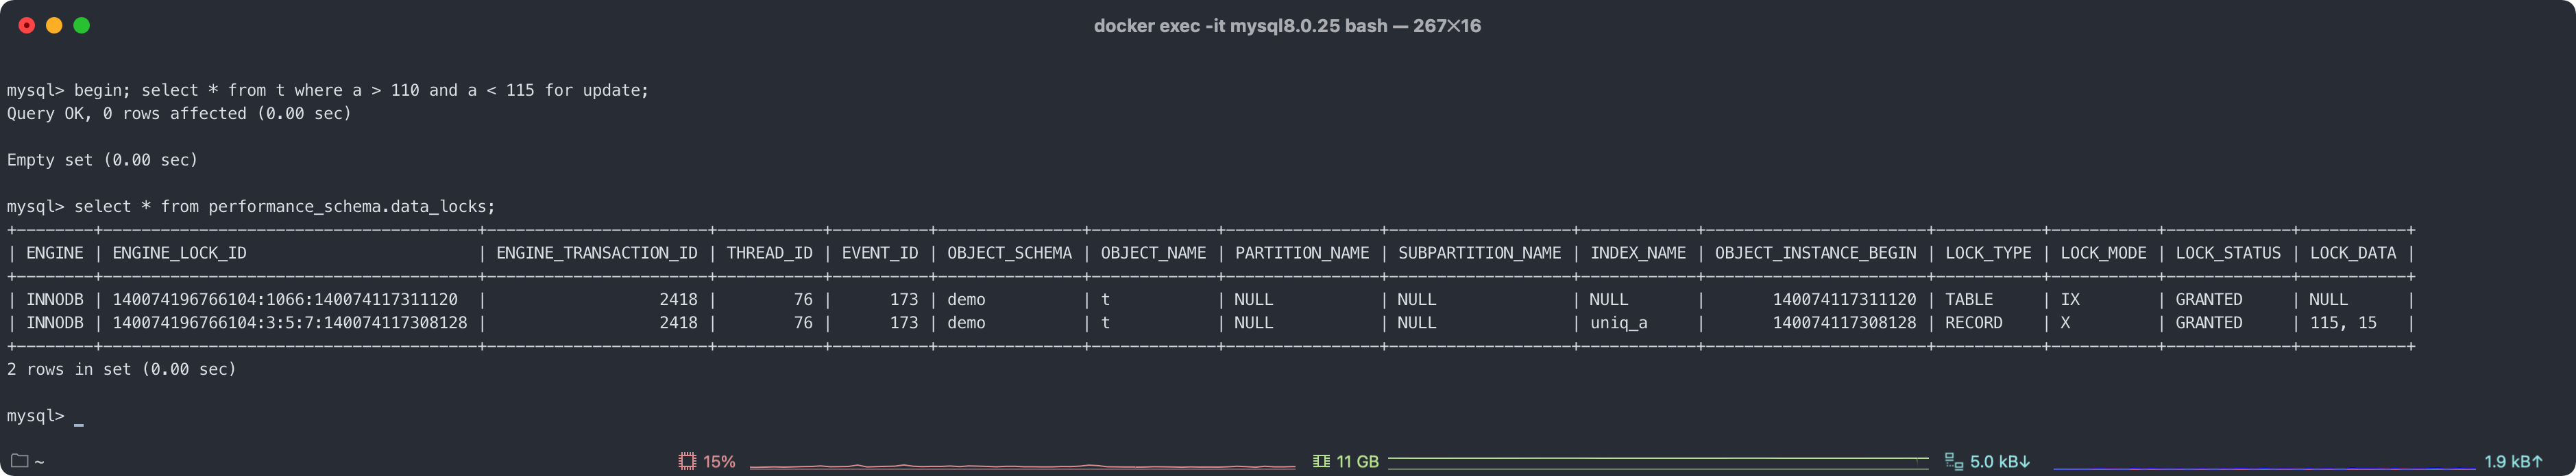Click the yellow minimize window button
This screenshot has height=476, width=2576.
(x=54, y=26)
